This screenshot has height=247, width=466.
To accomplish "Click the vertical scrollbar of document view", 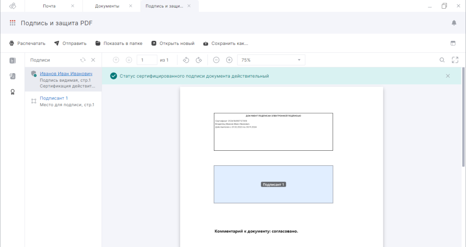I will tap(463, 117).
